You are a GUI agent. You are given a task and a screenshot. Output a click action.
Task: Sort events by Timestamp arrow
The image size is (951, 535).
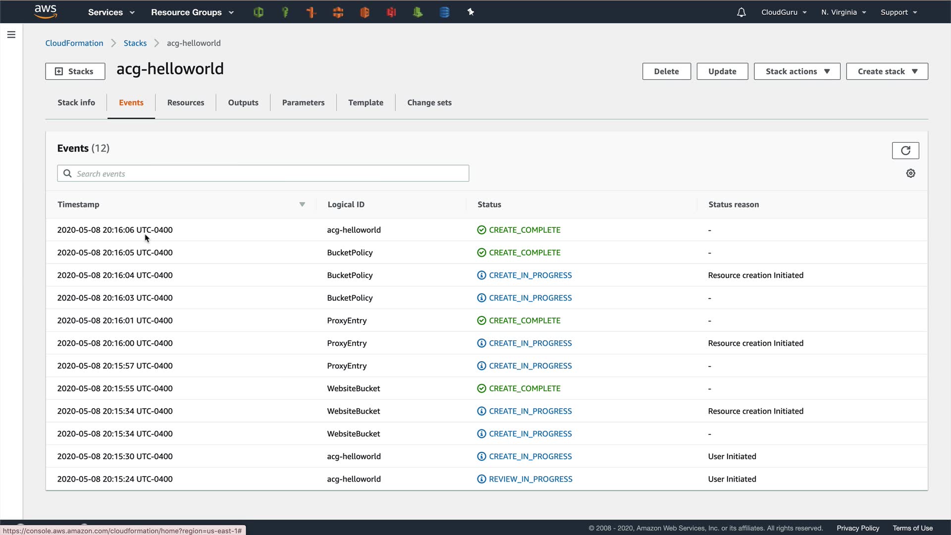302,205
